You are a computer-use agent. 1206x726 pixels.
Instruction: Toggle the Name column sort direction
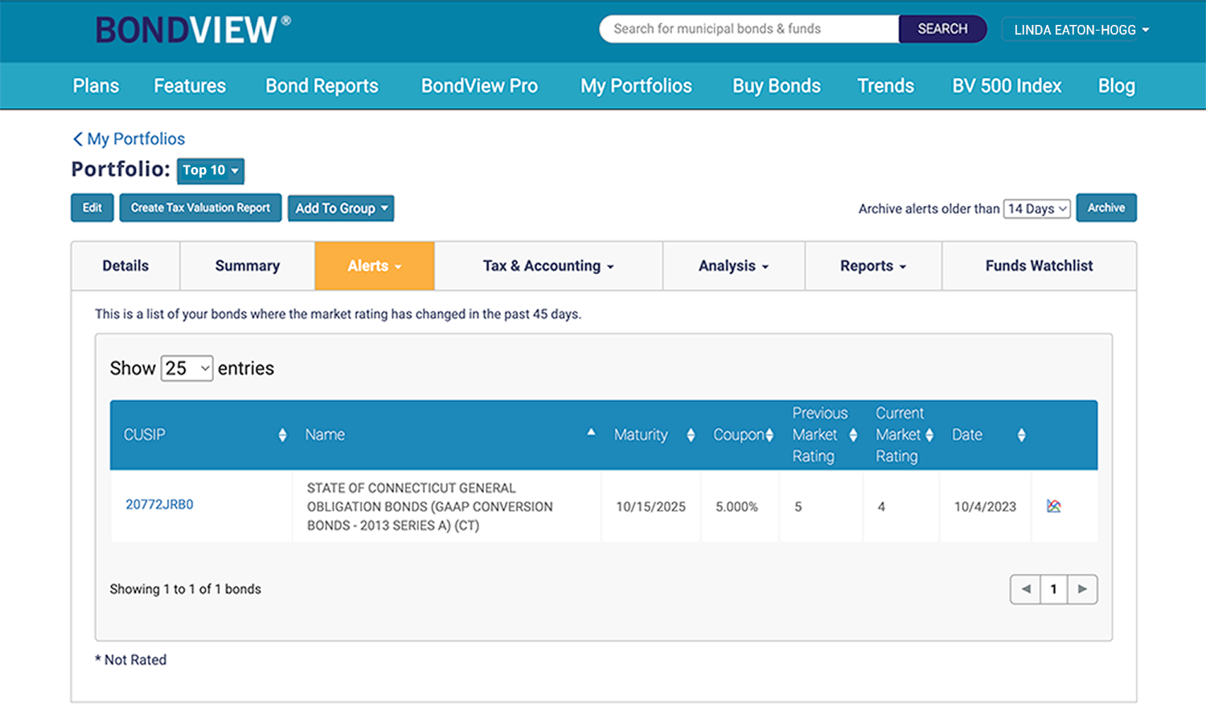592,433
